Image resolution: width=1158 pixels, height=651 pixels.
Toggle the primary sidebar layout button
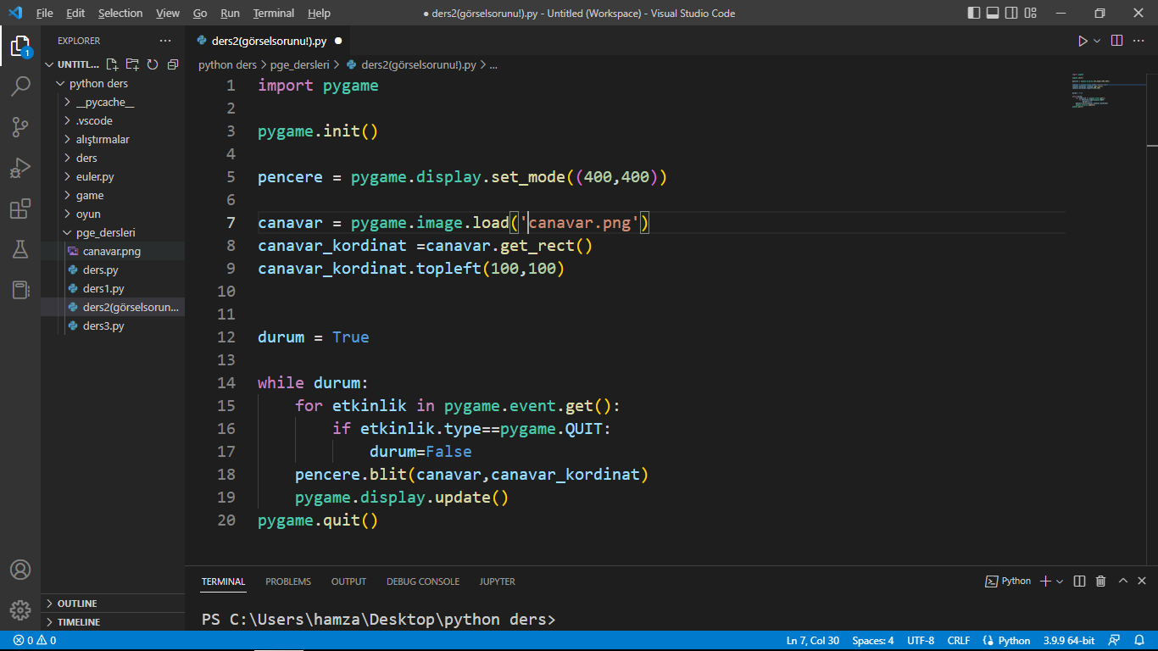(973, 14)
